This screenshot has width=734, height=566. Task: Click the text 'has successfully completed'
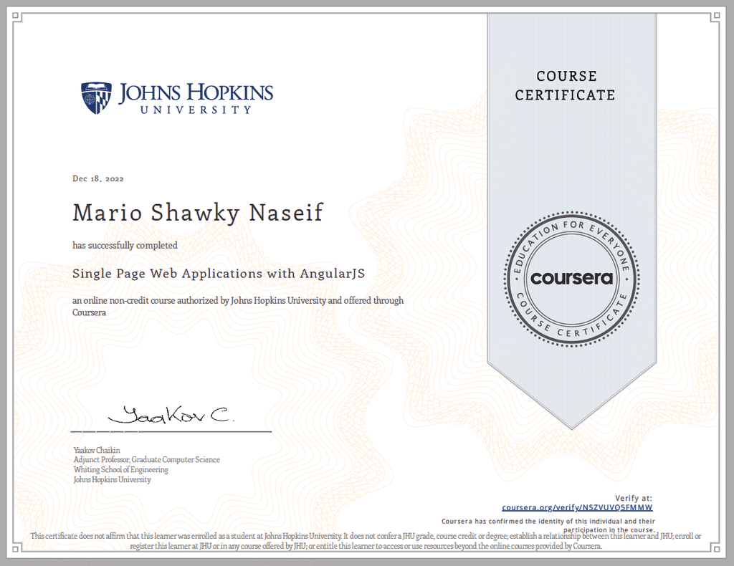(x=125, y=246)
